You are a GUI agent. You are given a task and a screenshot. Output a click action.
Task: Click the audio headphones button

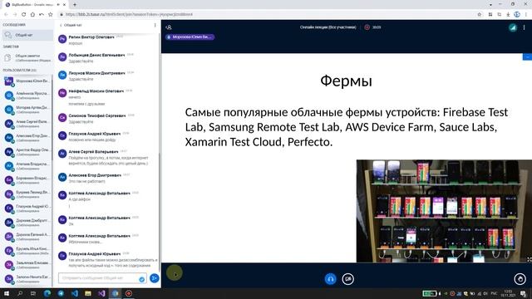click(x=331, y=279)
